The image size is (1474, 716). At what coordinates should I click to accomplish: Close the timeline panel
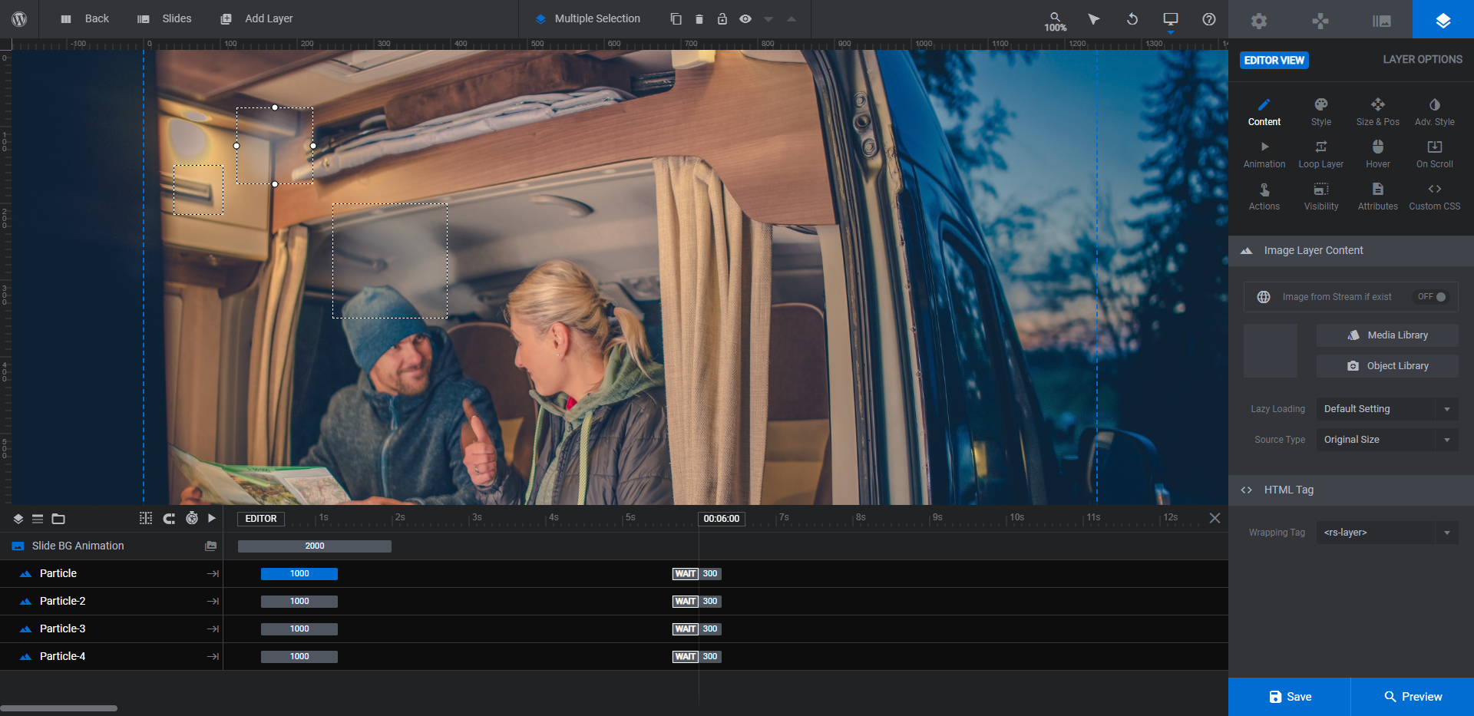pos(1215,518)
